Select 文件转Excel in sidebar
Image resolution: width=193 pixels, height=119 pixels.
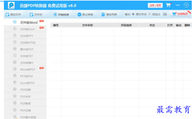[25, 29]
